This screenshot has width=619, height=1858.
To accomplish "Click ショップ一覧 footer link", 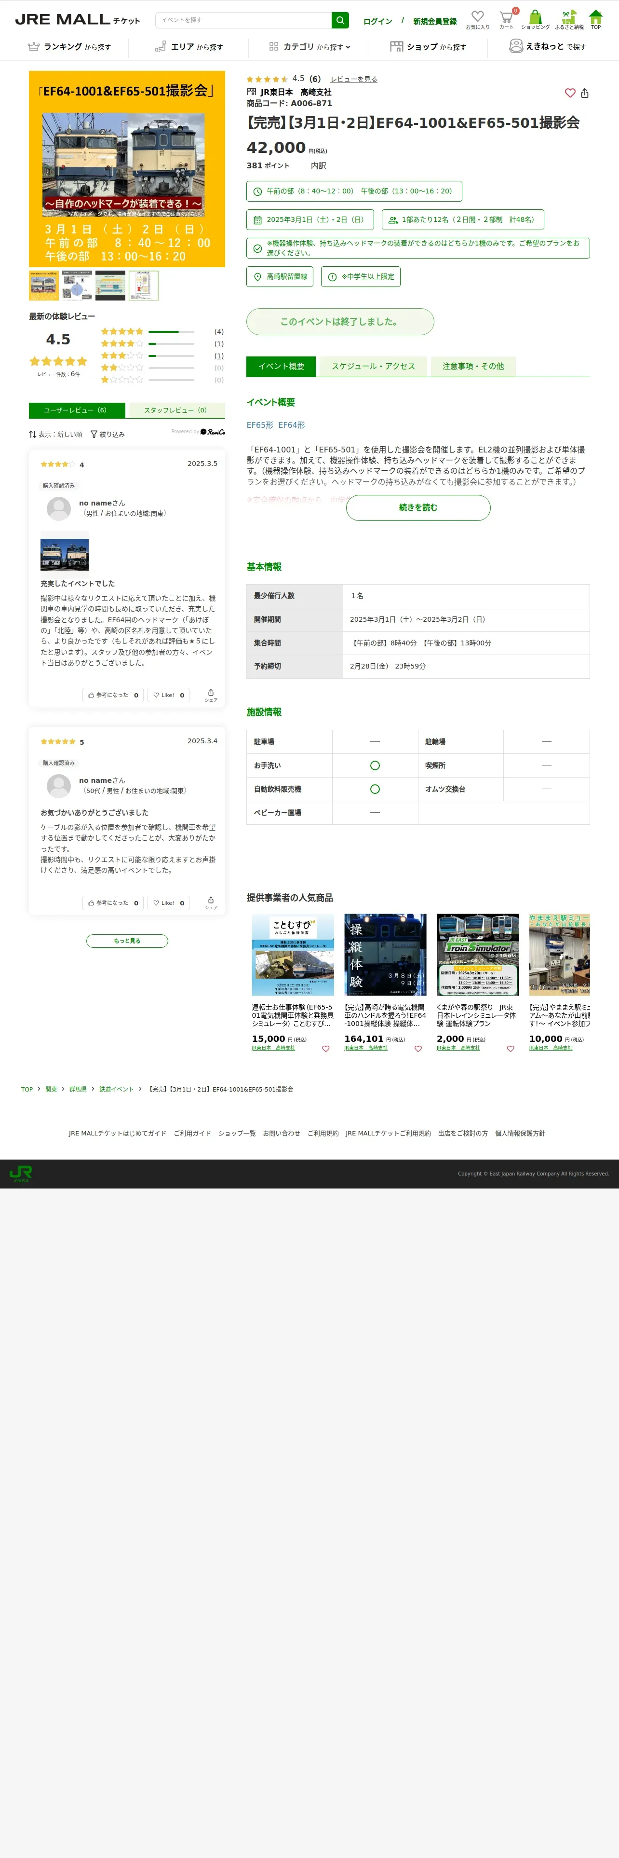I will (237, 1133).
